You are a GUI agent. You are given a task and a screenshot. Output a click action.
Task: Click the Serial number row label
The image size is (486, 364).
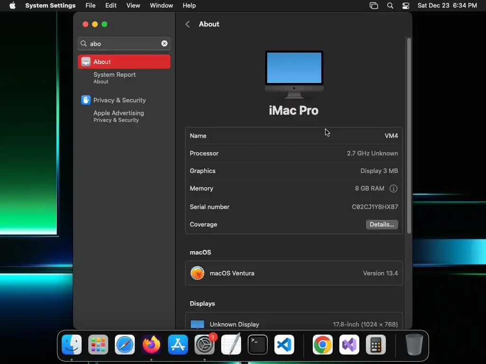209,207
